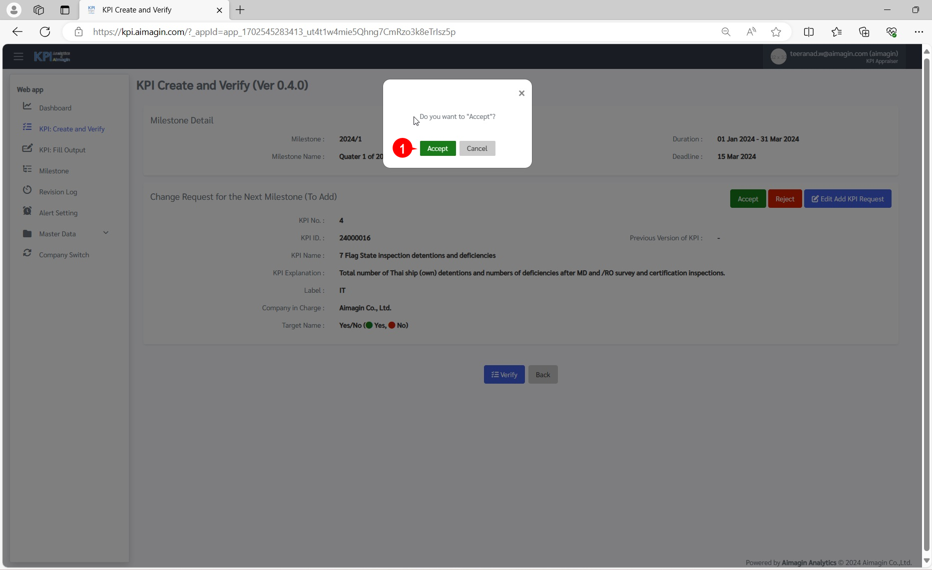The image size is (932, 570).
Task: Open browser Settings and more menu
Action: click(919, 32)
